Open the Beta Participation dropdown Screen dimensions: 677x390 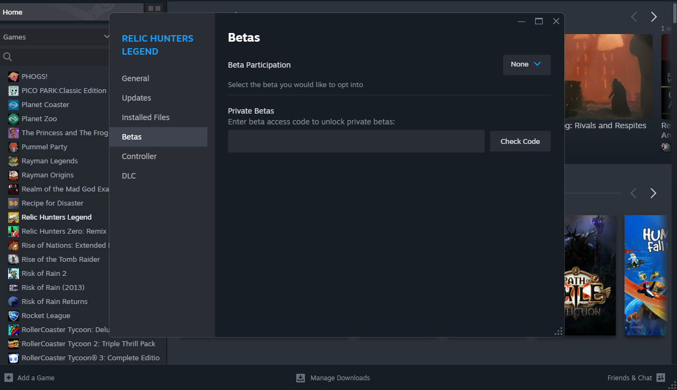click(526, 64)
